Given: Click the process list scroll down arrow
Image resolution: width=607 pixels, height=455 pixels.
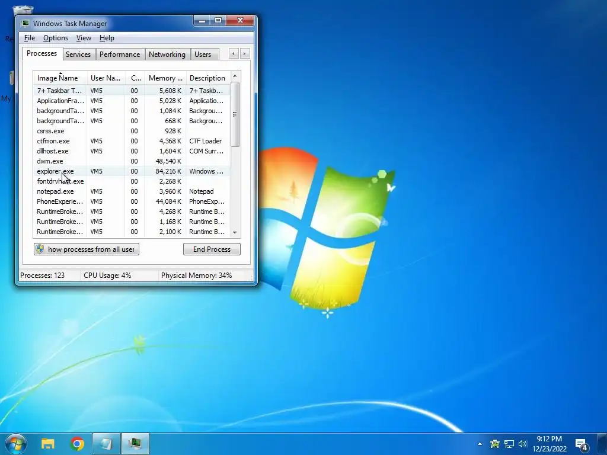Looking at the screenshot, I should [235, 232].
